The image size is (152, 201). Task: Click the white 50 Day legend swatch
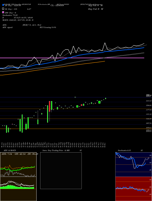point(3,9)
